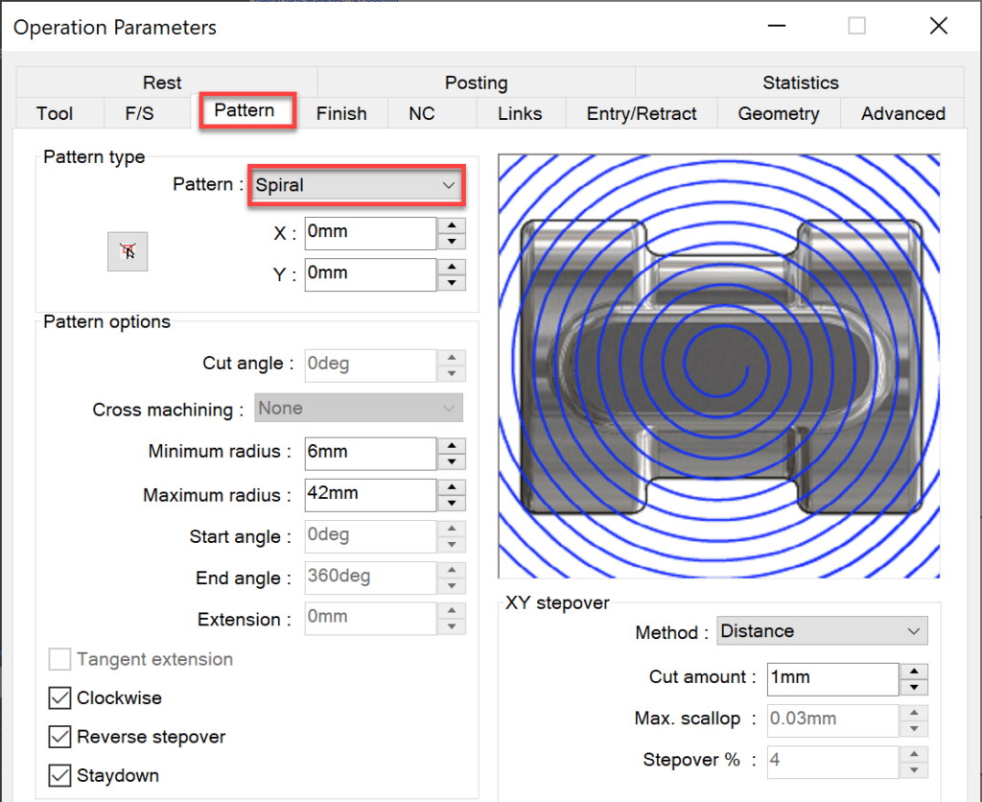Open the Pattern dropdown showing Spiral
The width and height of the screenshot is (982, 802).
[356, 185]
